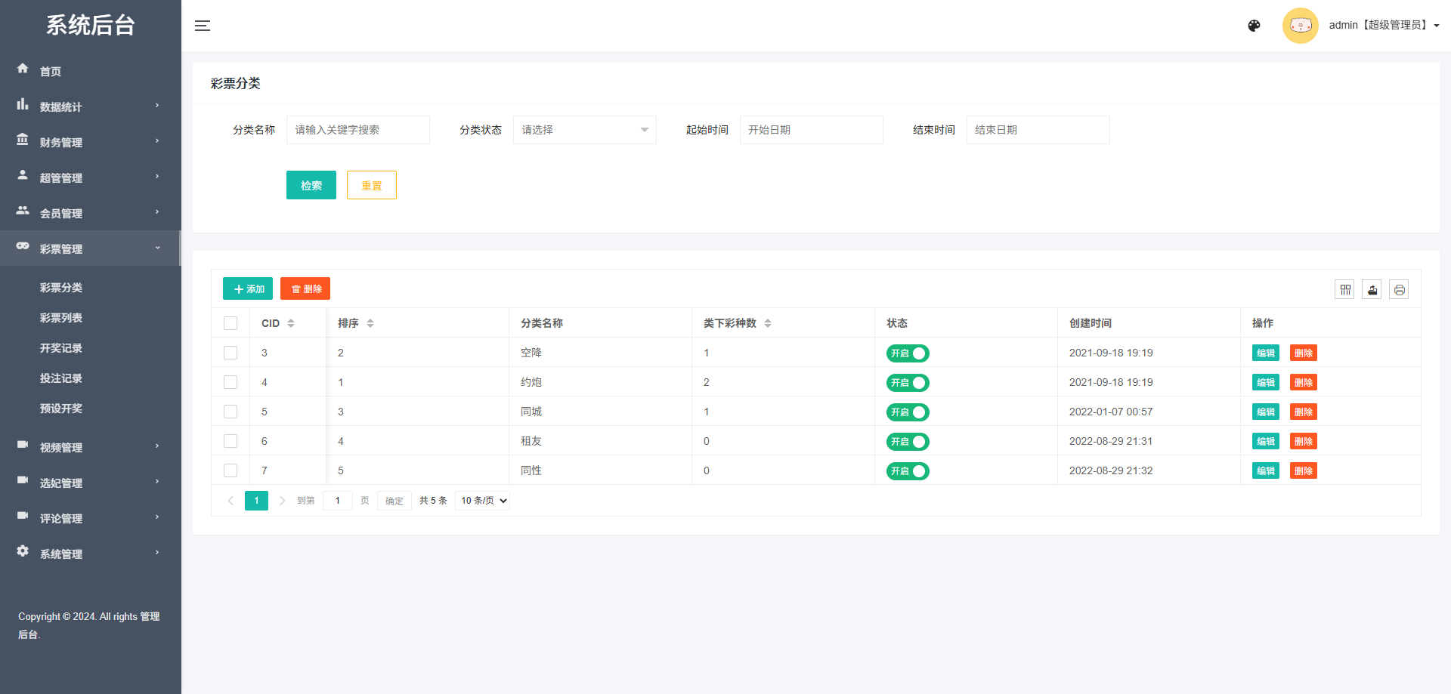Click the 检索 search button
This screenshot has height=694, width=1451.
(x=311, y=185)
